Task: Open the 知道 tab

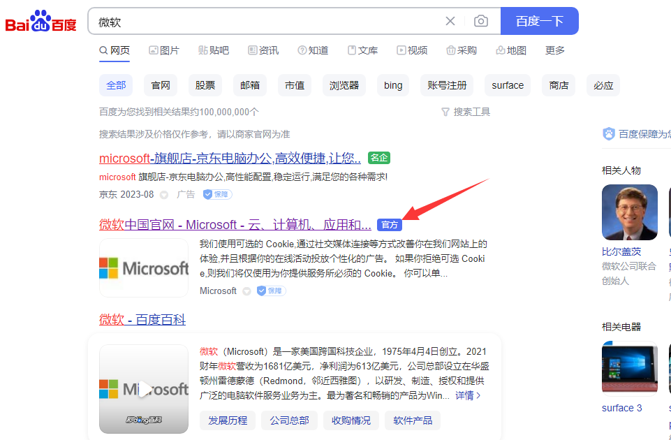Action: [x=313, y=50]
